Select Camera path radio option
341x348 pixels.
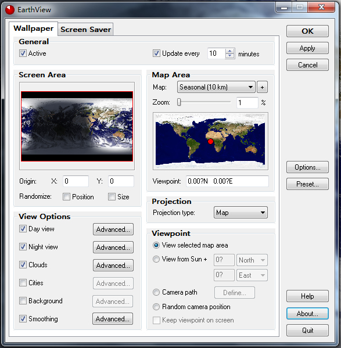156,292
